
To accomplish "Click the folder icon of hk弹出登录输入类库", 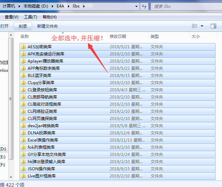I will tap(23, 161).
